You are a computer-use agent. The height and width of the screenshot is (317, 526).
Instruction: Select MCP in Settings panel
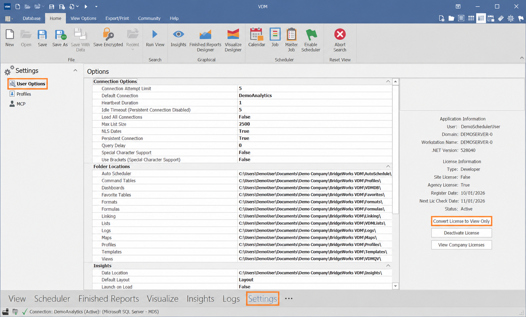(17, 104)
